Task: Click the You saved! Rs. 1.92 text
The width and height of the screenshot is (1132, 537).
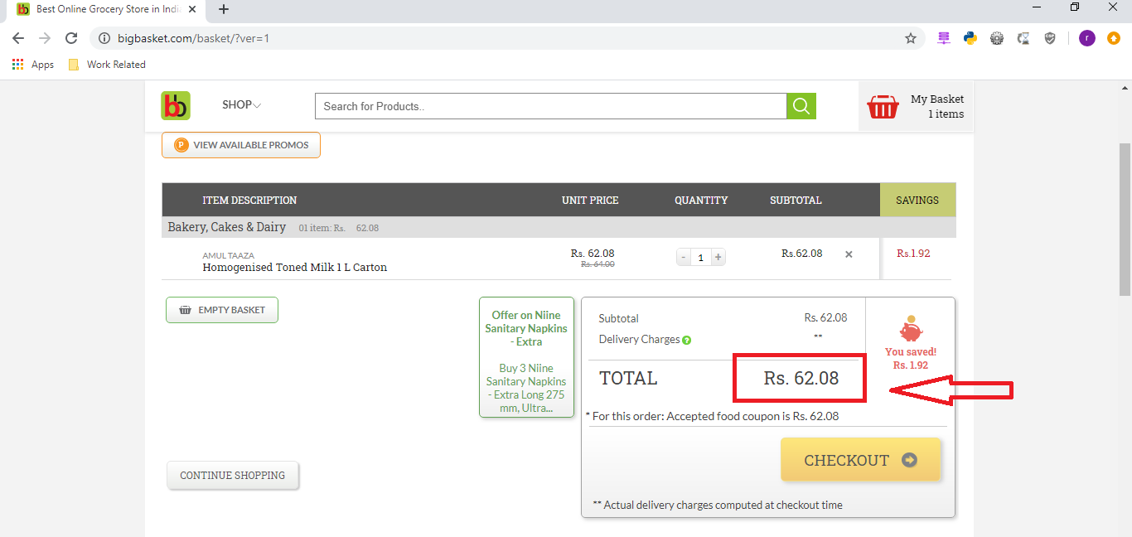Action: click(x=911, y=358)
